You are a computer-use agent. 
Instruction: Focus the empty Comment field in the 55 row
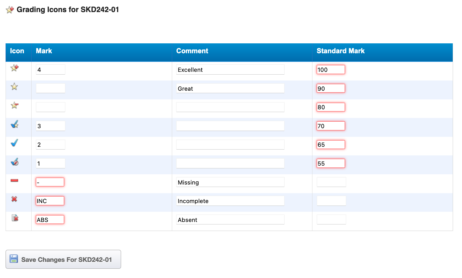[230, 163]
